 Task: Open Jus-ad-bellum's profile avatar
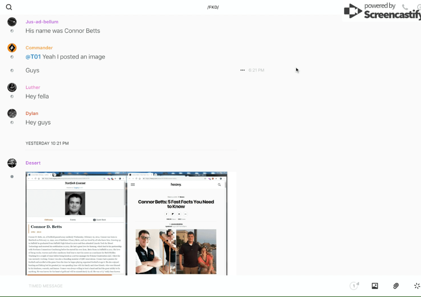click(12, 22)
